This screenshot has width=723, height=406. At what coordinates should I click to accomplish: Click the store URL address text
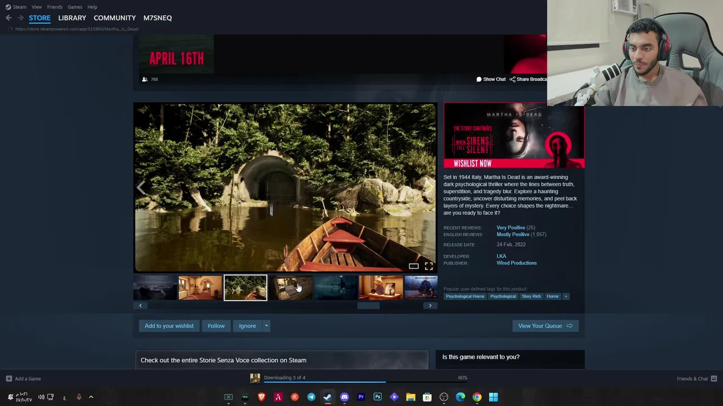[77, 29]
